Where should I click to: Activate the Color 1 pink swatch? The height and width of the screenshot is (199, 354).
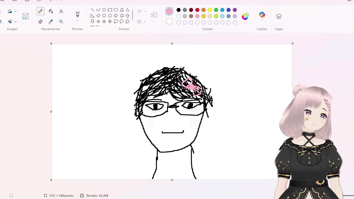[169, 11]
